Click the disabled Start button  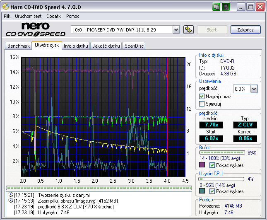click(212, 30)
